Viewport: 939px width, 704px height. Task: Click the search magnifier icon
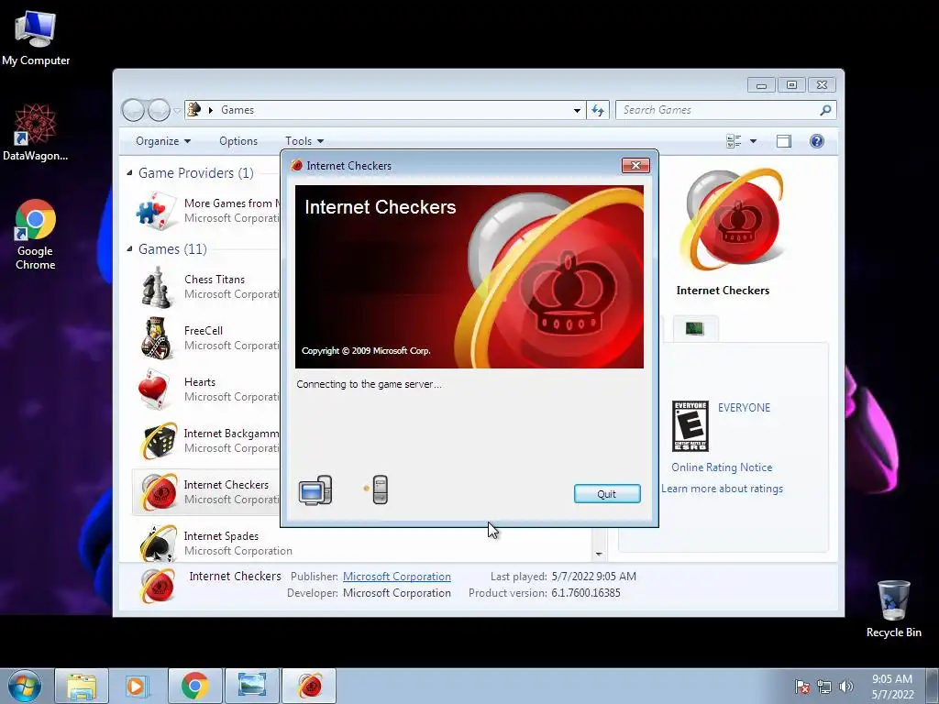(x=825, y=110)
